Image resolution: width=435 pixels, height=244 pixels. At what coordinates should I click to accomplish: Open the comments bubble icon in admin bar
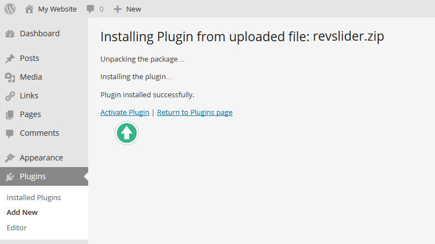point(90,9)
